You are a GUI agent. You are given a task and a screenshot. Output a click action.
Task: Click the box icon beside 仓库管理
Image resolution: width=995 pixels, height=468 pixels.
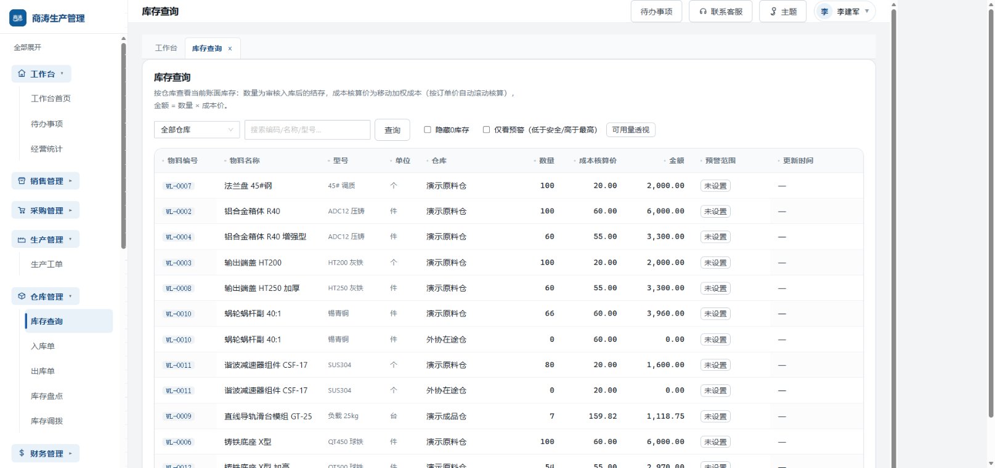pos(22,296)
